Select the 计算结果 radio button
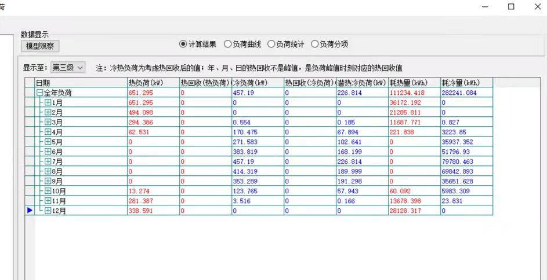547x280 pixels. (183, 44)
